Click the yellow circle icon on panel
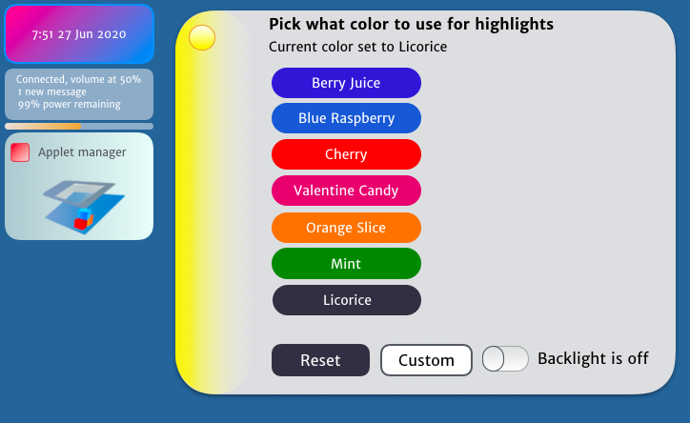The width and height of the screenshot is (690, 423). pyautogui.click(x=202, y=38)
